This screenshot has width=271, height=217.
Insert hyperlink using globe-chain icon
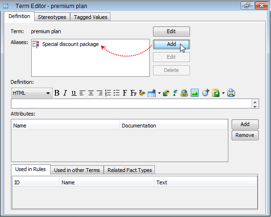(184, 93)
